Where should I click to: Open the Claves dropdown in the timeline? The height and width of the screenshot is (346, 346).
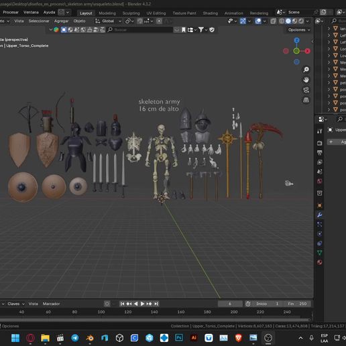pyautogui.click(x=16, y=304)
